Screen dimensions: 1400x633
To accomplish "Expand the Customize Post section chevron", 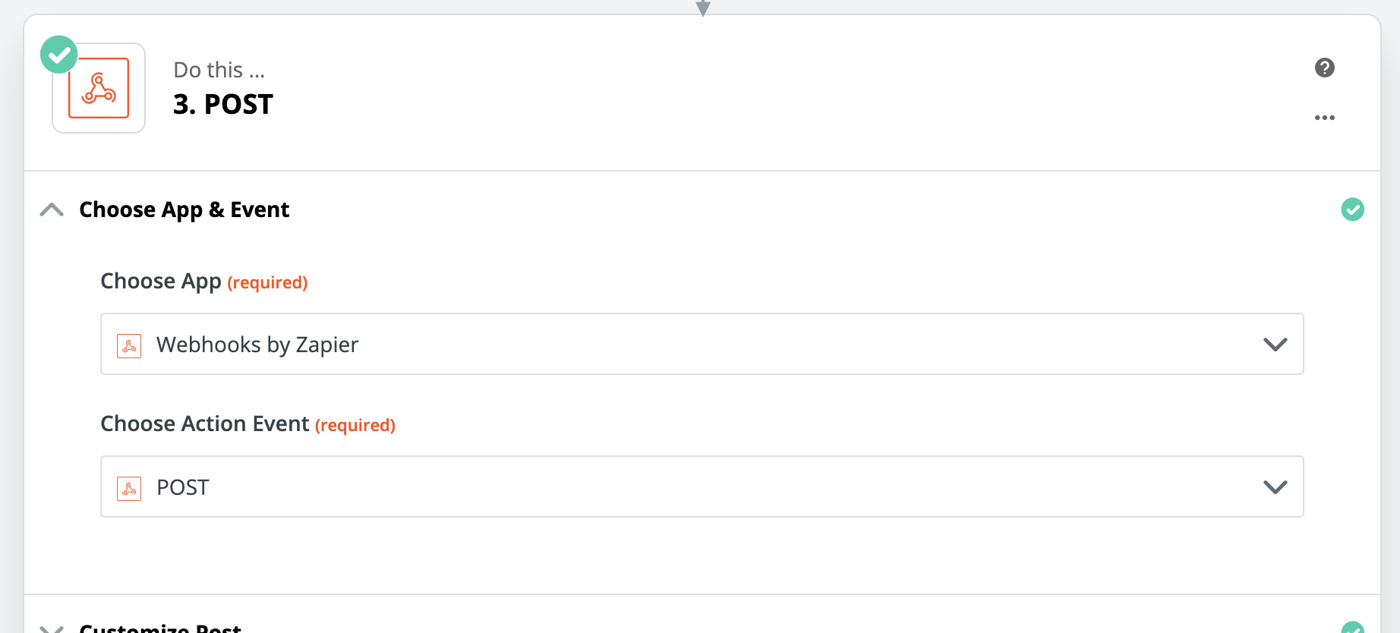I will pyautogui.click(x=52, y=628).
